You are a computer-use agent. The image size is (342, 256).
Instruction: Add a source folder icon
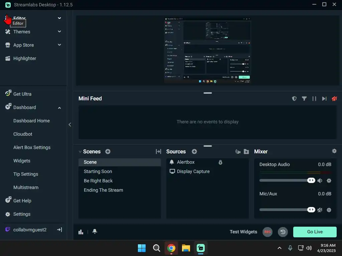[x=246, y=152]
